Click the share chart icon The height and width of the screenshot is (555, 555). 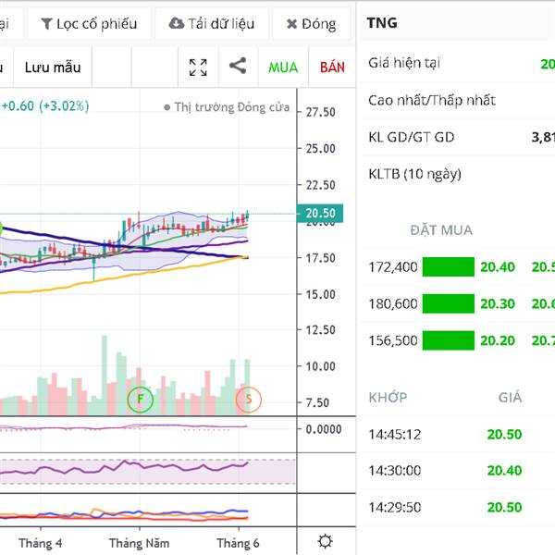[238, 67]
